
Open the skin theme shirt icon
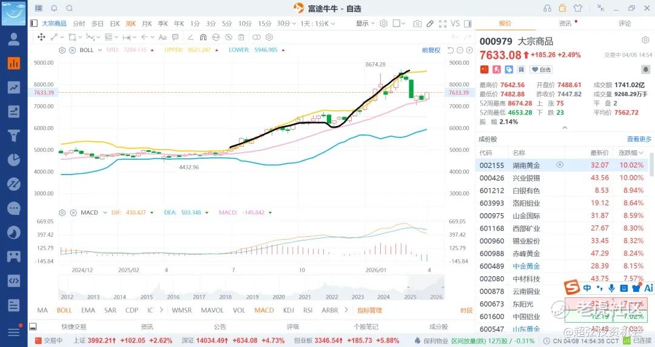[578, 8]
